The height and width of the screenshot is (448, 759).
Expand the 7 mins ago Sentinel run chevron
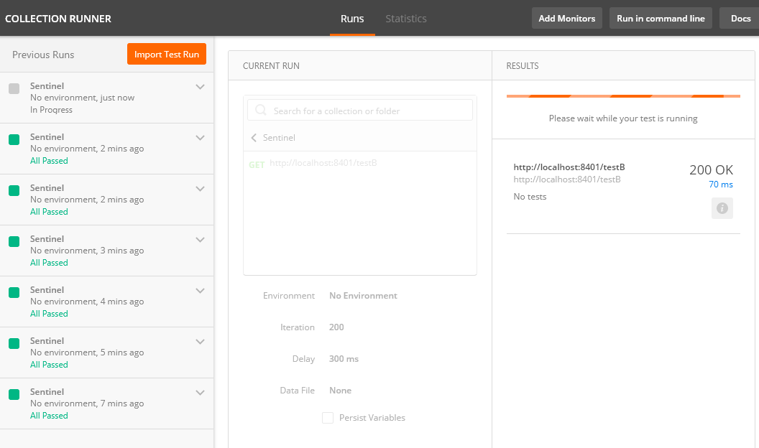tap(200, 393)
